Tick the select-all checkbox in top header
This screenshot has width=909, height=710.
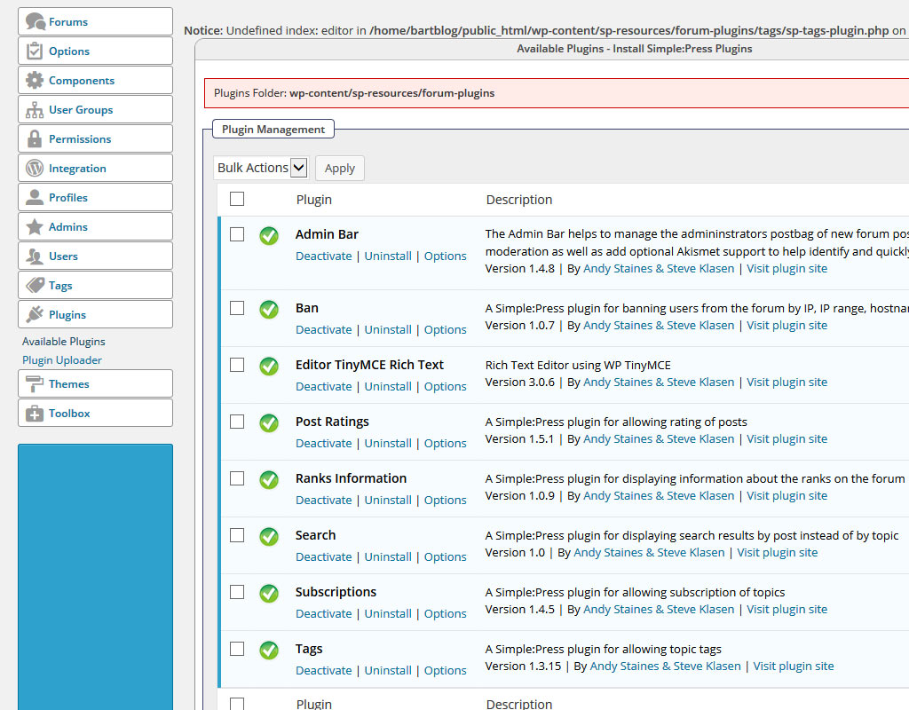tap(237, 199)
